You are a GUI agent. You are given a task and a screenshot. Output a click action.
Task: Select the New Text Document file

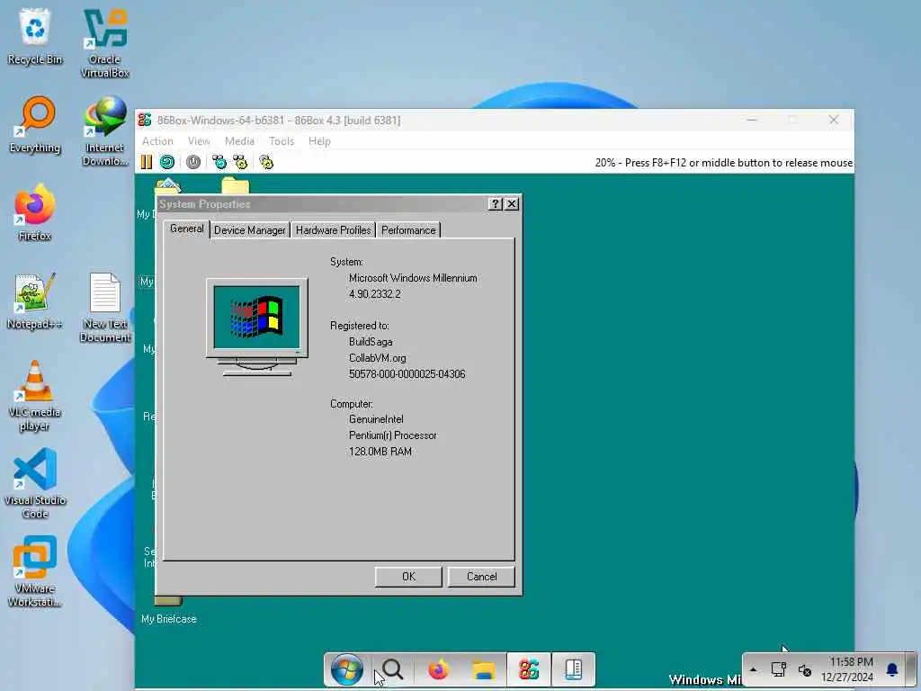pyautogui.click(x=105, y=308)
